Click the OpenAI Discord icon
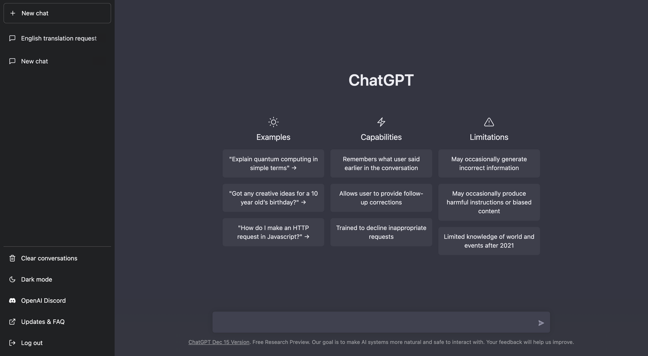 click(12, 300)
